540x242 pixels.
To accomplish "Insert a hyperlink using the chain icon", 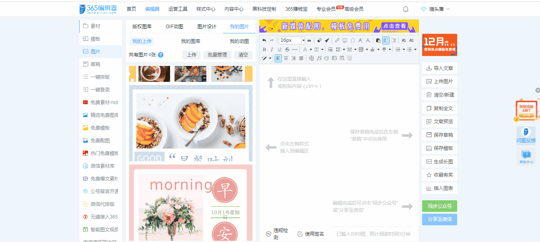I will [337, 41].
